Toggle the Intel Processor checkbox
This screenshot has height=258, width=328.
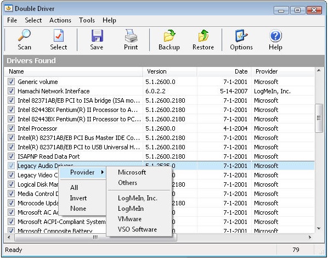pyautogui.click(x=11, y=128)
